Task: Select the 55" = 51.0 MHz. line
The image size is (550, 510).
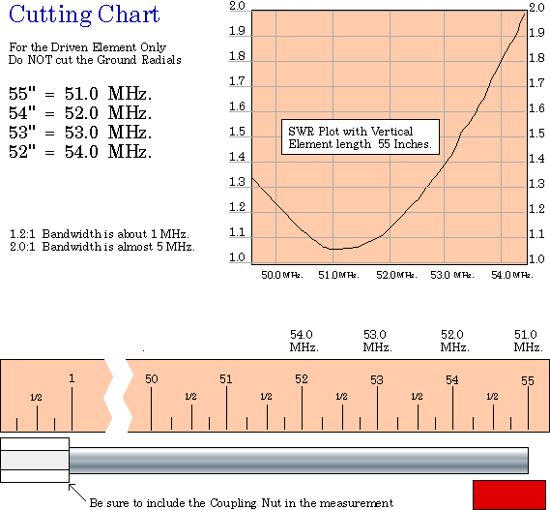Action: 80,94
